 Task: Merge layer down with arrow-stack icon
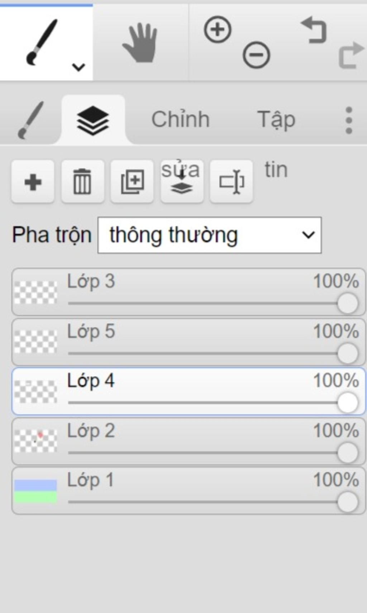pyautogui.click(x=182, y=182)
